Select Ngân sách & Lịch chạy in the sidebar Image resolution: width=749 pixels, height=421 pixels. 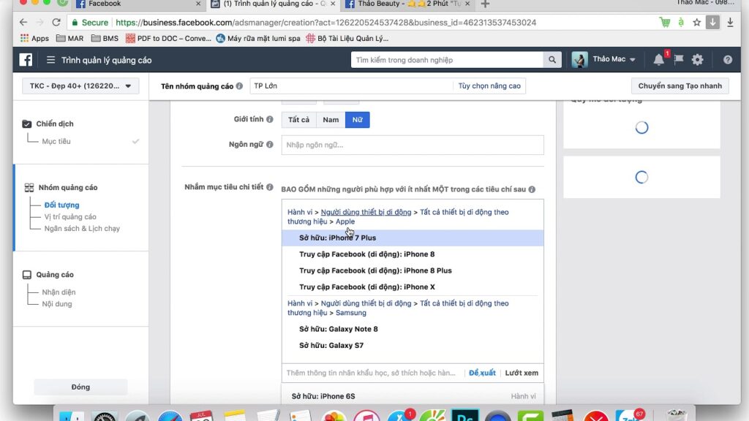(x=82, y=228)
